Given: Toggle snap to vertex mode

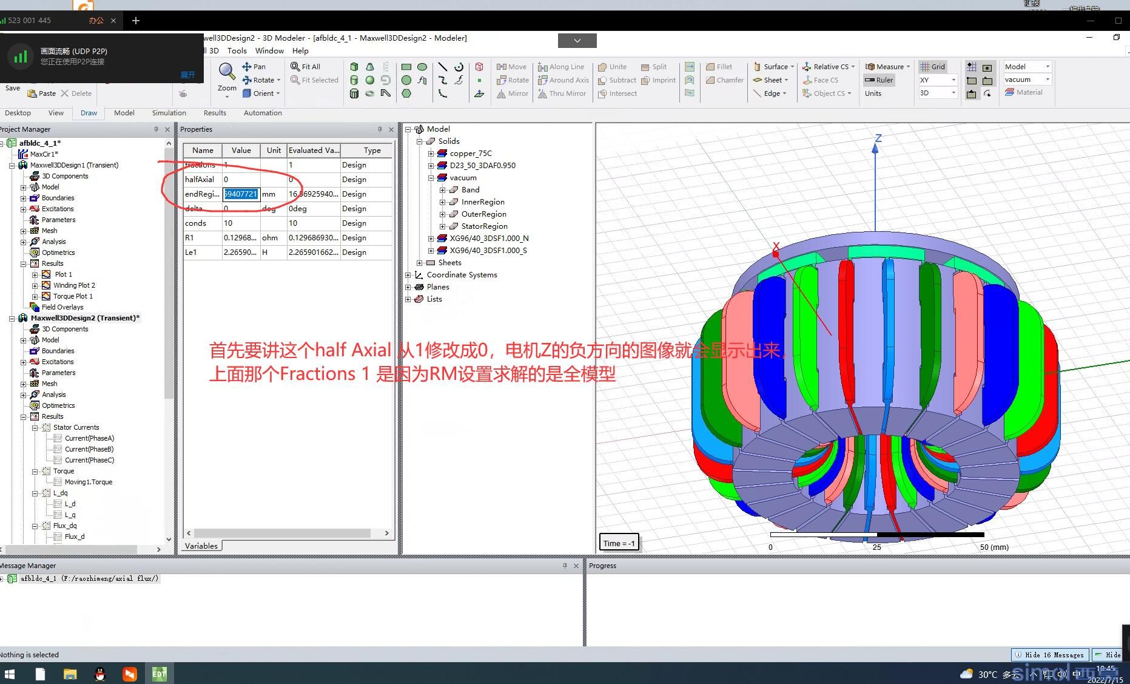Looking at the screenshot, I should coord(972,80).
